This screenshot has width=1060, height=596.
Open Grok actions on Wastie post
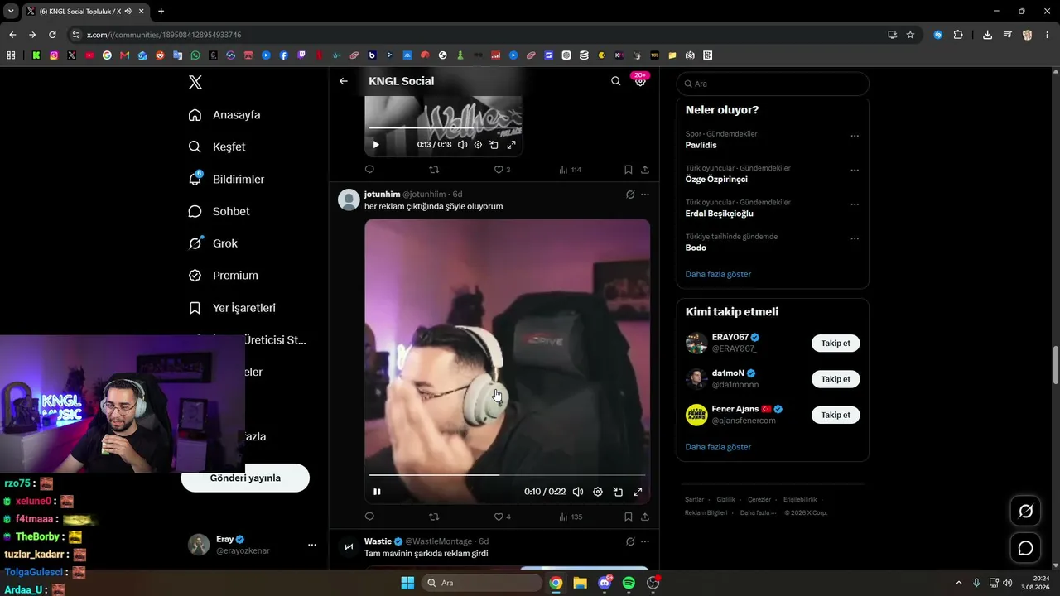click(630, 541)
